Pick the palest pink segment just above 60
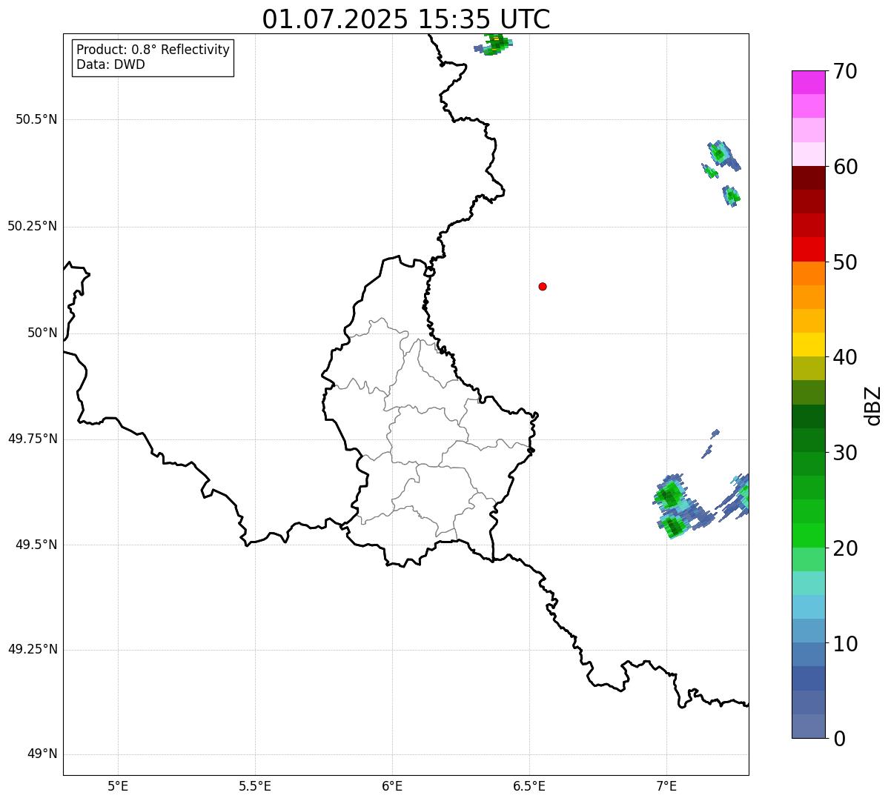Image resolution: width=891 pixels, height=801 pixels. [808, 154]
